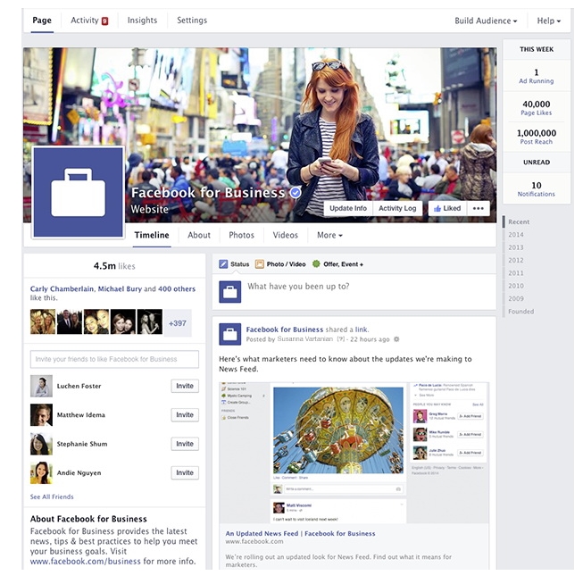Jump to Recent on timeline scrubber
Image resolution: width=583 pixels, height=584 pixels.
pyautogui.click(x=519, y=222)
